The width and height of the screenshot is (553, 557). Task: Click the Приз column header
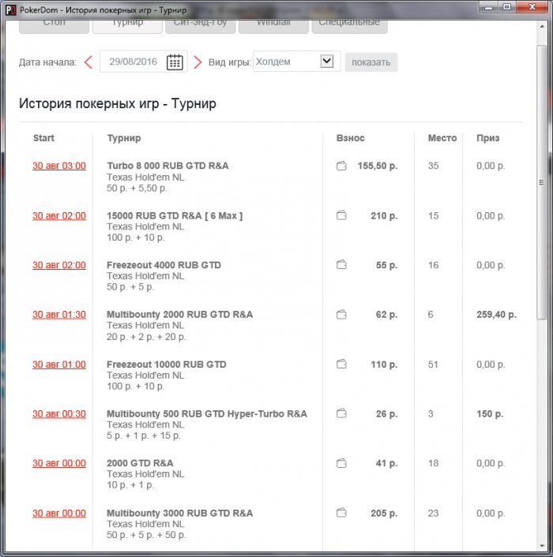tap(488, 138)
